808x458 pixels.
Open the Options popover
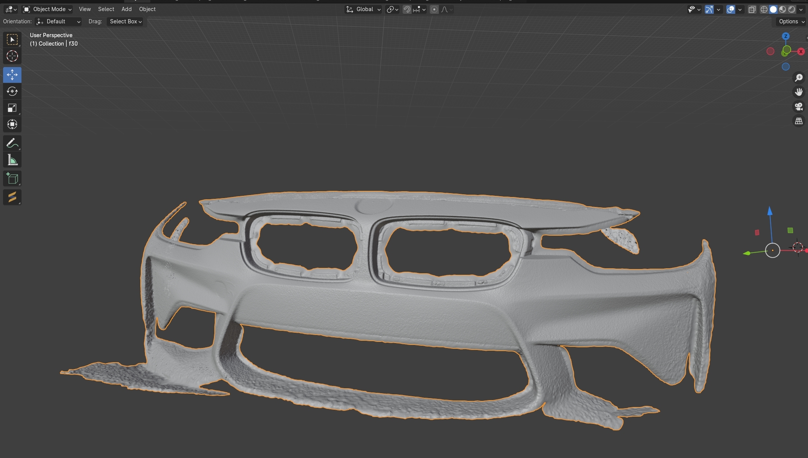792,21
